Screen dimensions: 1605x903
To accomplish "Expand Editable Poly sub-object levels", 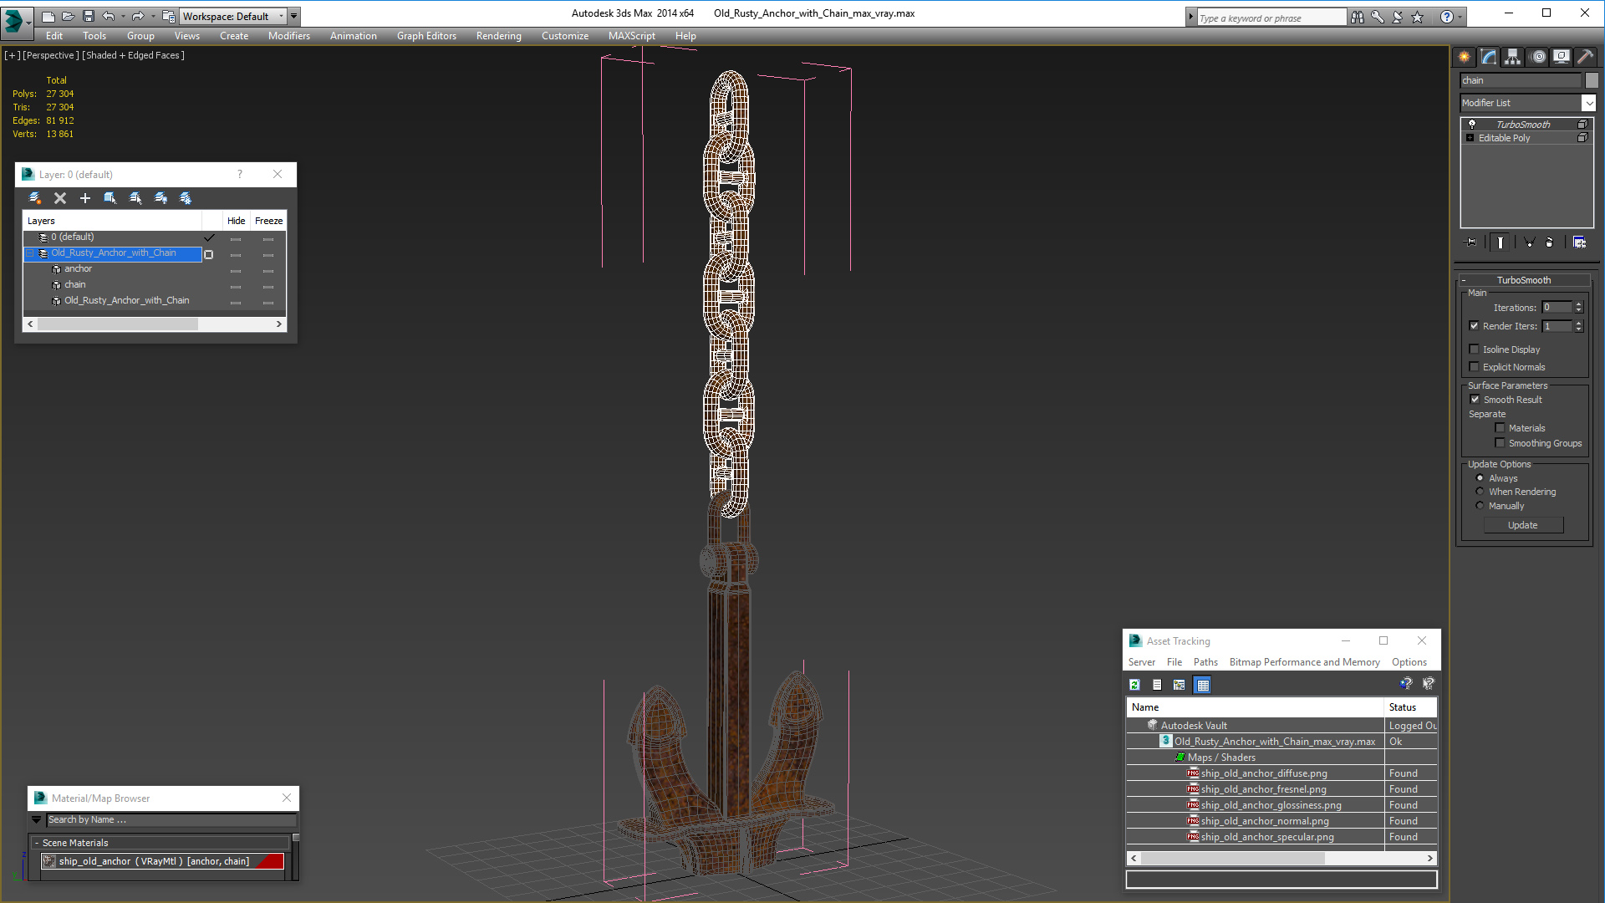I will (1470, 138).
